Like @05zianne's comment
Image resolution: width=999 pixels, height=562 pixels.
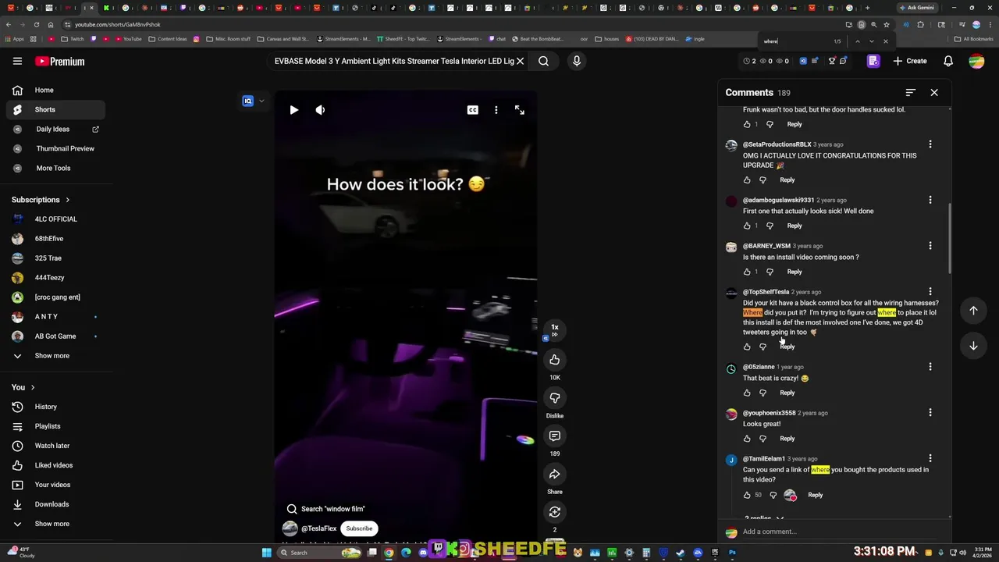pos(747,393)
